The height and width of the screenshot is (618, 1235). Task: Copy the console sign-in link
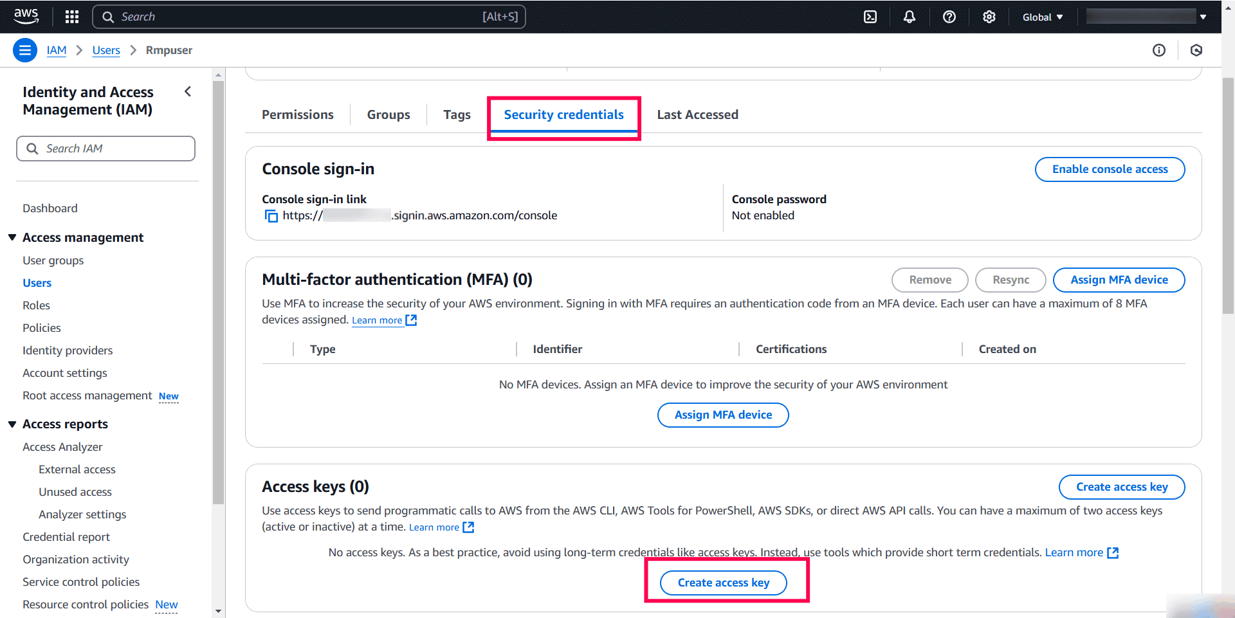271,215
